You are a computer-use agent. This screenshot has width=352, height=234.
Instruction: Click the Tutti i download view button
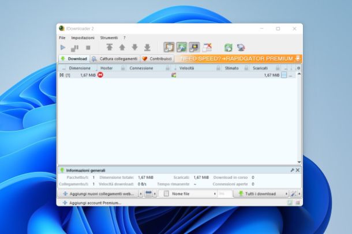pos(259,194)
